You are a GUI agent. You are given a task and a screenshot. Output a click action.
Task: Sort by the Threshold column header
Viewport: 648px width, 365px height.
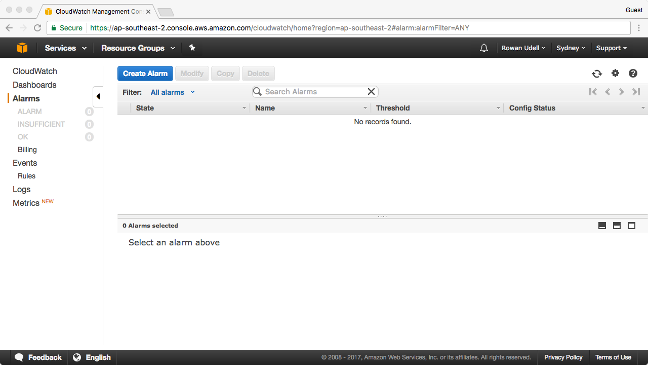(x=393, y=108)
